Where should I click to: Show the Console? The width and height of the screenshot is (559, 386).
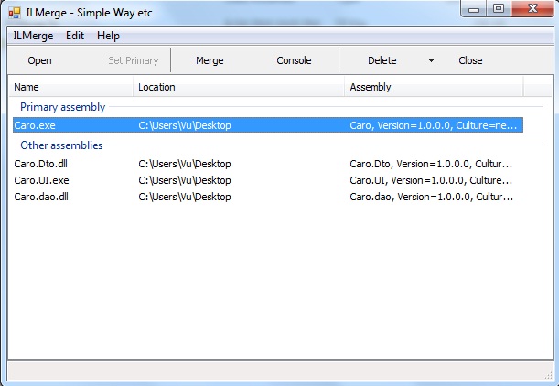point(294,60)
